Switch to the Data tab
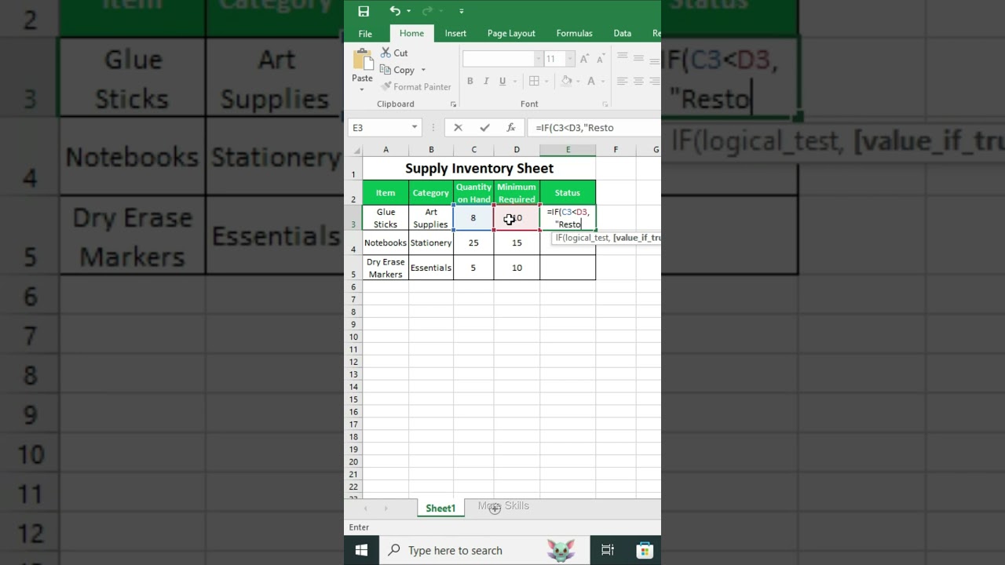1005x565 pixels. (623, 34)
